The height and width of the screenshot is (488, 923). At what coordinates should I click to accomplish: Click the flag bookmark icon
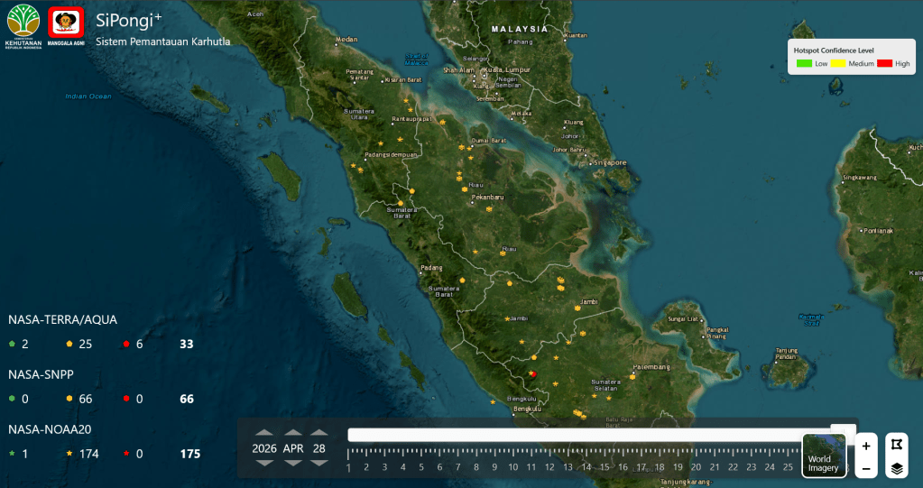(x=897, y=445)
